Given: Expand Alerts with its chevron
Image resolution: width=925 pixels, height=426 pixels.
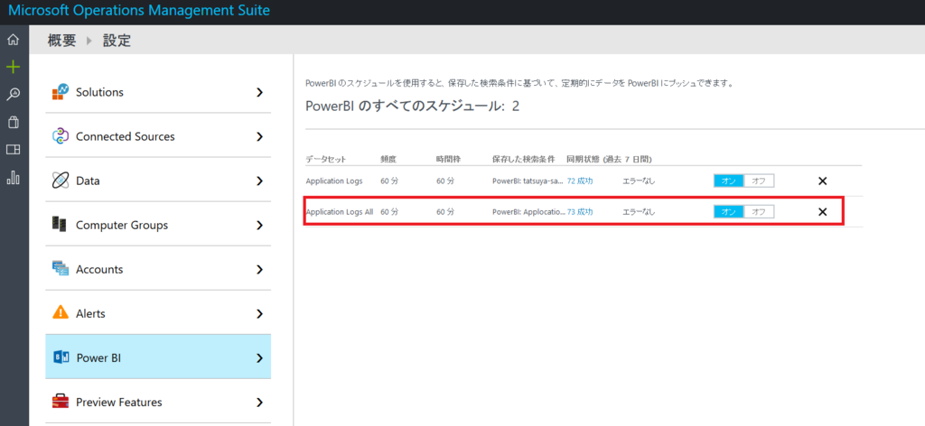Looking at the screenshot, I should (x=259, y=313).
